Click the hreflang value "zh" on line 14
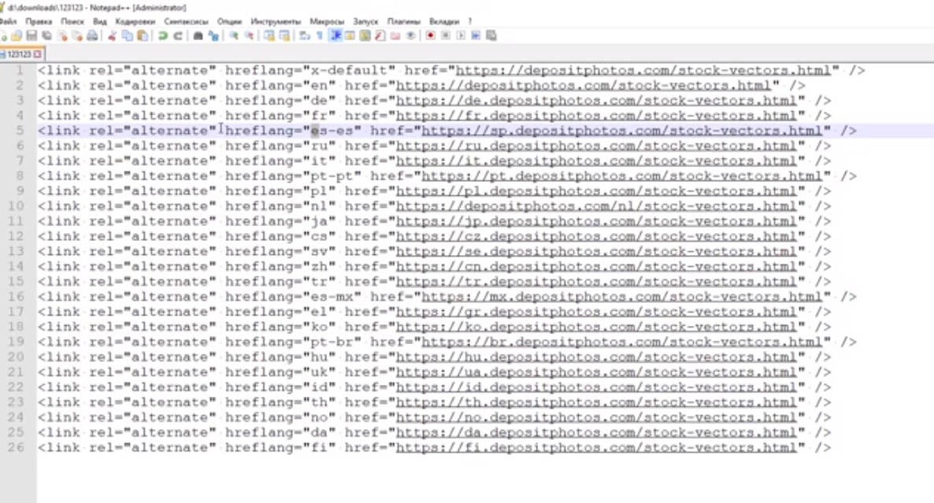934x503 pixels. (x=319, y=266)
